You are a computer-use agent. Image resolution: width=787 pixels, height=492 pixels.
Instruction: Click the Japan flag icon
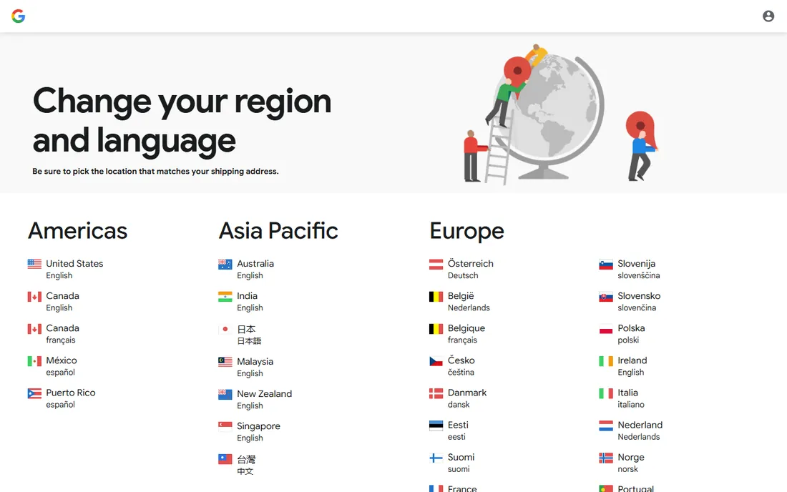click(225, 329)
